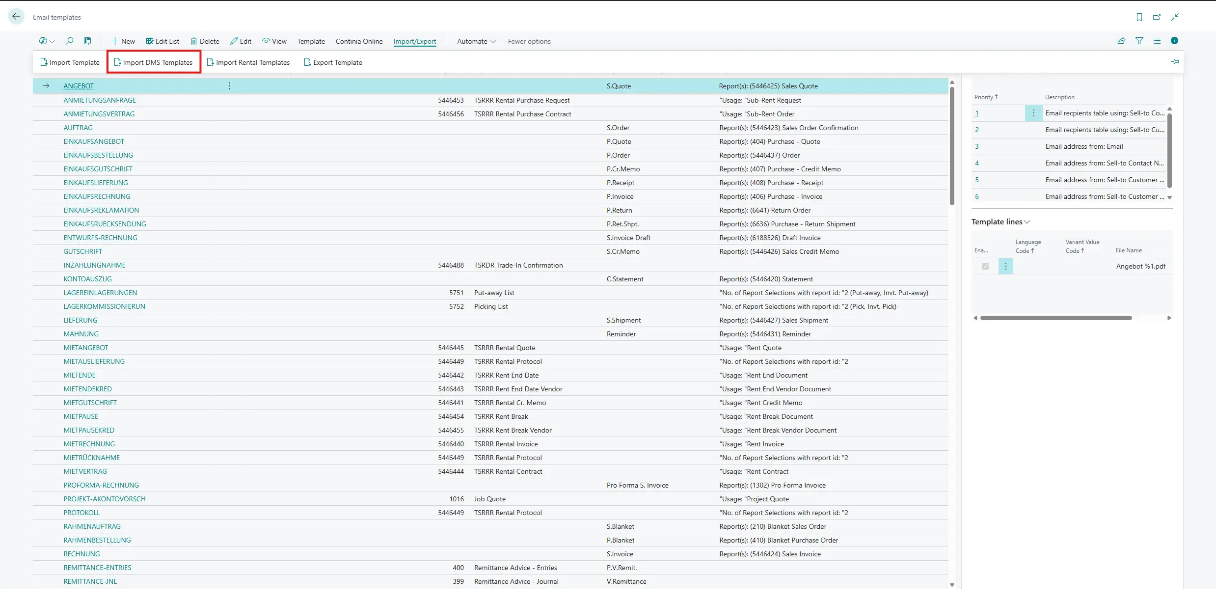Screen dimensions: 1216x601
Task: Open priority 1 recipient link
Action: tap(976, 113)
